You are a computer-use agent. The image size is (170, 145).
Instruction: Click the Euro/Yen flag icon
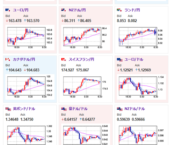8,10
